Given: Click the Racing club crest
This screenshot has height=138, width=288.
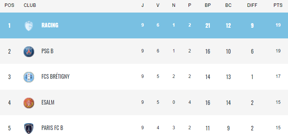Looking at the screenshot, I should tap(29, 26).
